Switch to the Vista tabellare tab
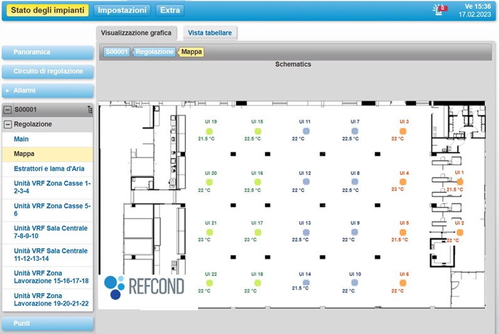The height and width of the screenshot is (334, 499). click(209, 33)
